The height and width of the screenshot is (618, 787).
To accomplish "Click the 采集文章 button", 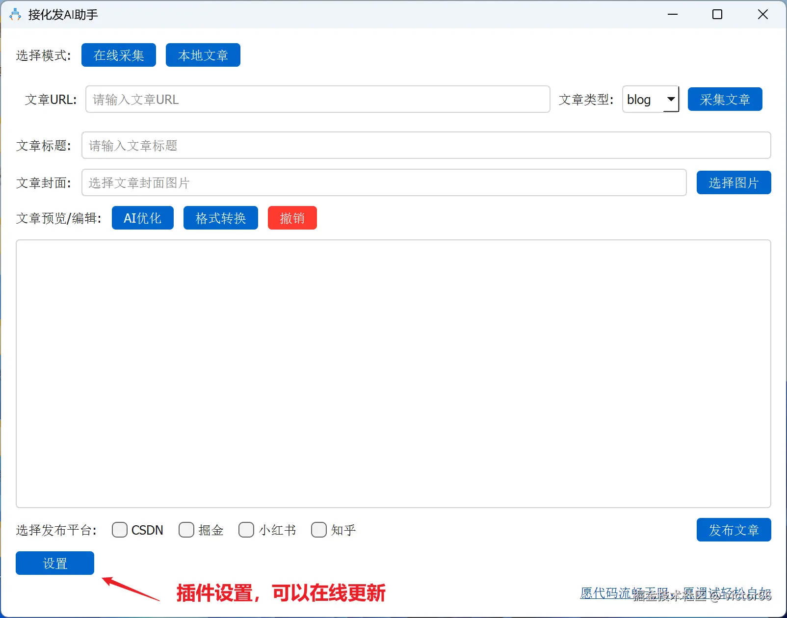I will pyautogui.click(x=725, y=99).
